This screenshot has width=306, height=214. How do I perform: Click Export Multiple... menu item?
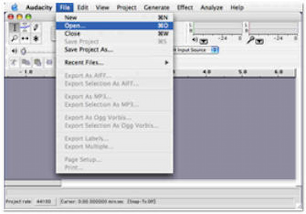pos(114,147)
